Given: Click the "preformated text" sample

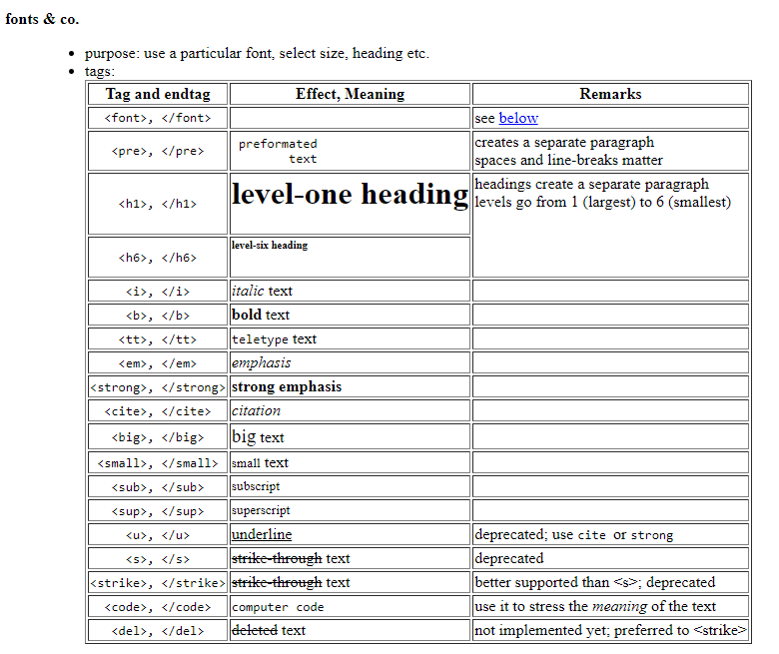Looking at the screenshot, I should (x=278, y=151).
